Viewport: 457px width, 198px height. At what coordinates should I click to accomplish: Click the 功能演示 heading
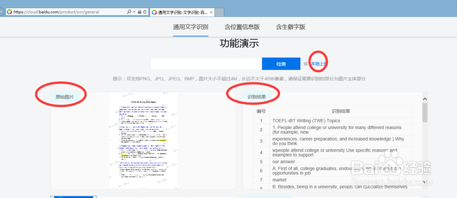coord(239,44)
